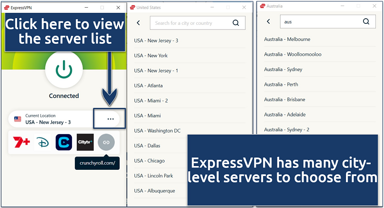Image resolution: width=384 pixels, height=208 pixels.
Task: Minimize the ExpressVPN main window
Action: coord(86,8)
